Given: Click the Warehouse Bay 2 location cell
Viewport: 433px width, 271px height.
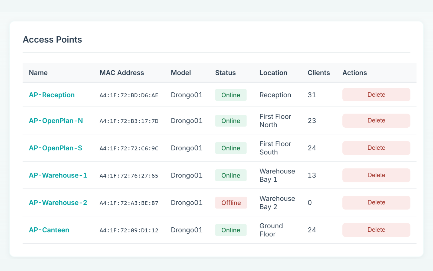Looking at the screenshot, I should pyautogui.click(x=277, y=203).
